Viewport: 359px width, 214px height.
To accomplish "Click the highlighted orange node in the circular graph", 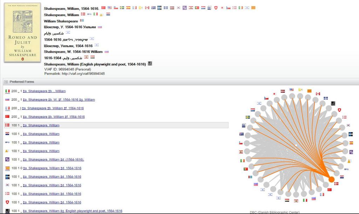I will (331, 179).
